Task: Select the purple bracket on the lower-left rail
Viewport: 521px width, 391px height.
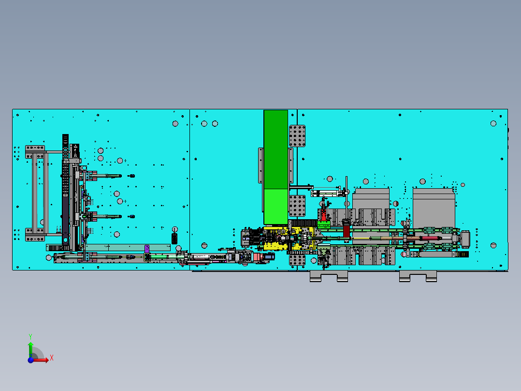Action: (147, 249)
